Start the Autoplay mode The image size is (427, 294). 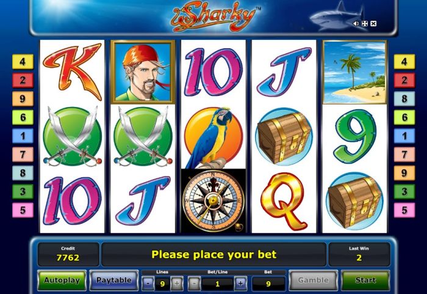tap(62, 281)
